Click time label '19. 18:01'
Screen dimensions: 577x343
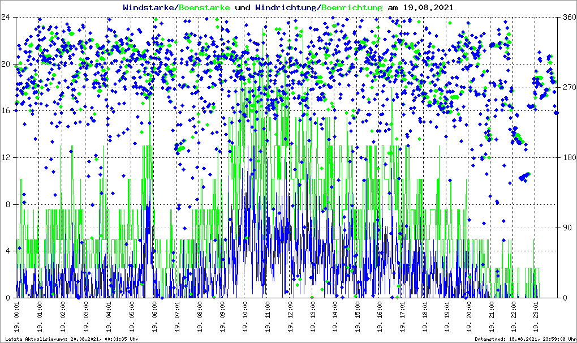coord(426,316)
